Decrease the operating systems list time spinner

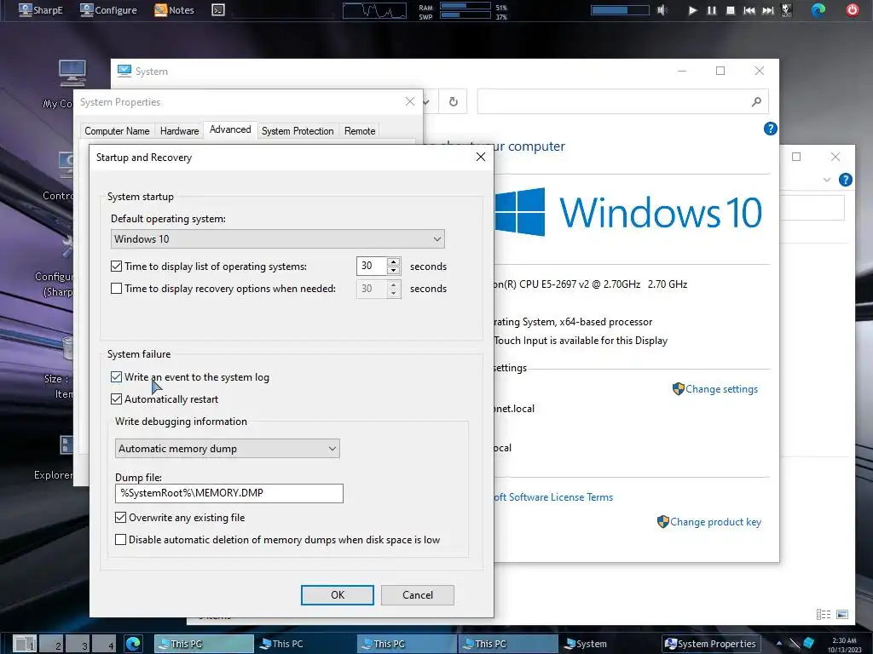394,271
